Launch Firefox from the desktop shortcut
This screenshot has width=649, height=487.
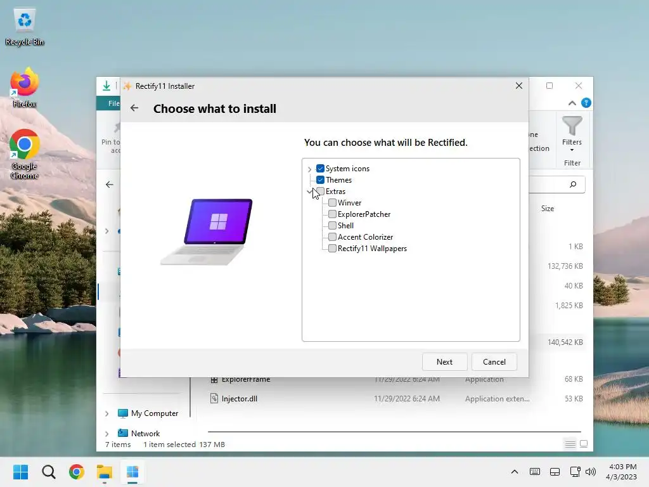[x=25, y=88]
